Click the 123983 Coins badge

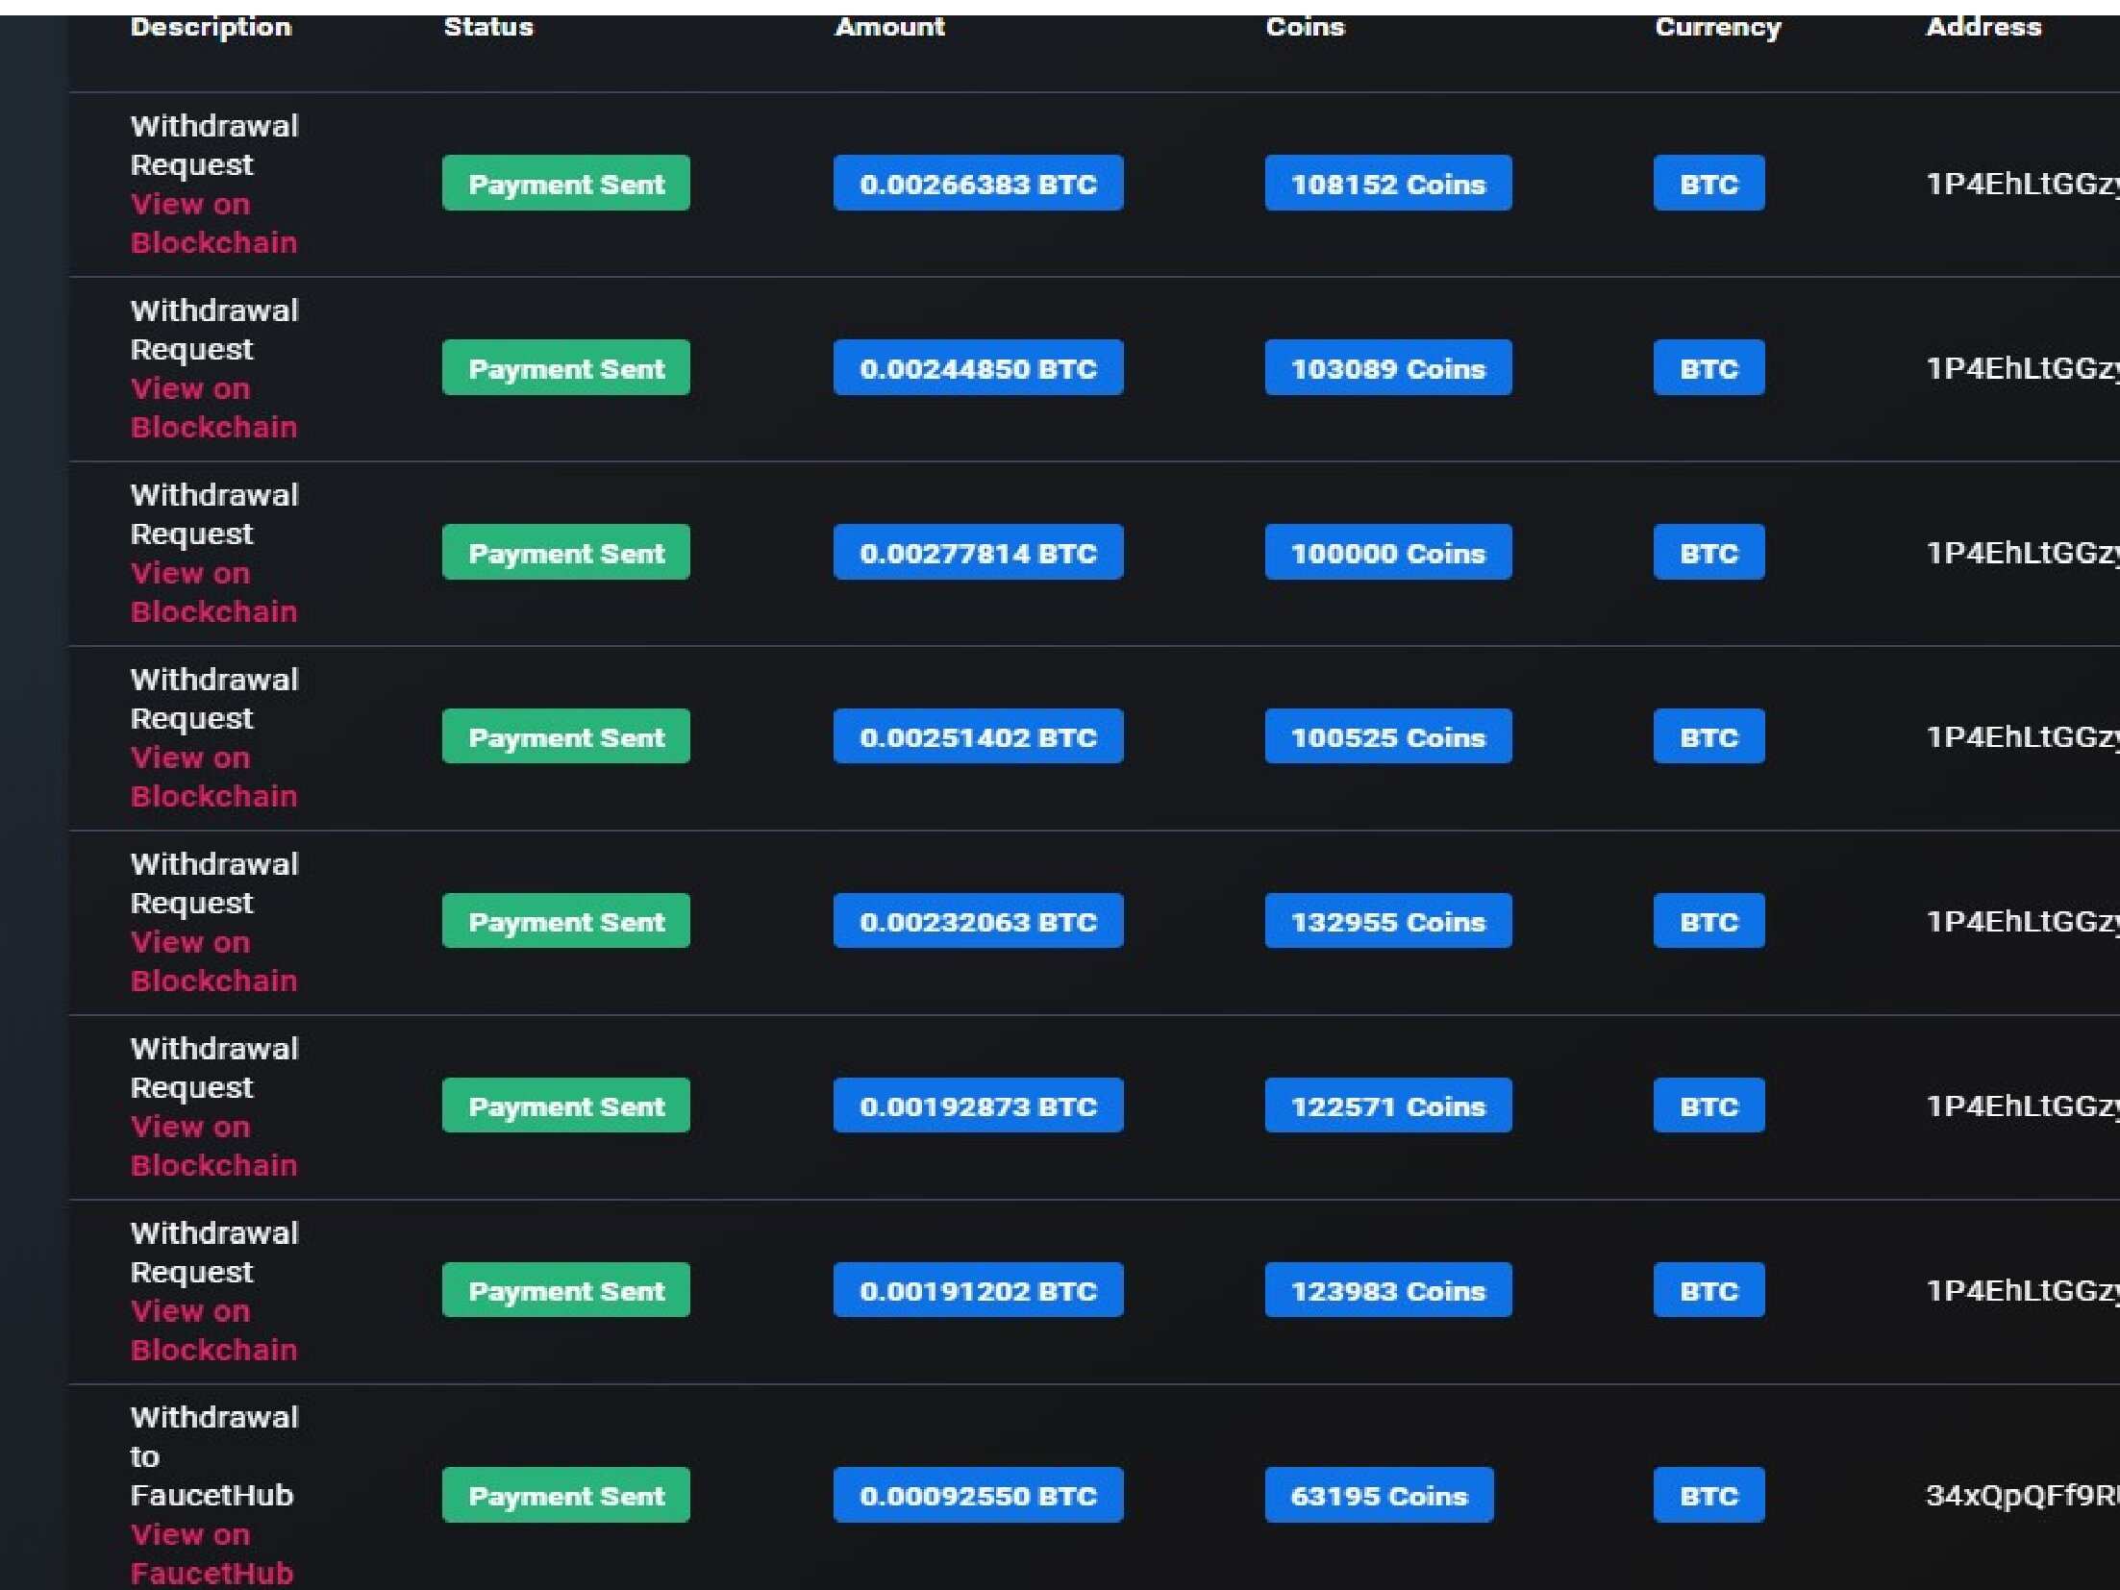click(x=1388, y=1290)
